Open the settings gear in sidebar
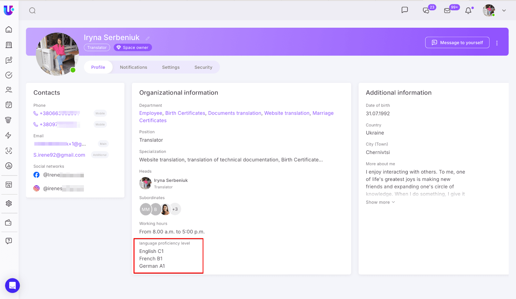The image size is (516, 299). click(9, 204)
